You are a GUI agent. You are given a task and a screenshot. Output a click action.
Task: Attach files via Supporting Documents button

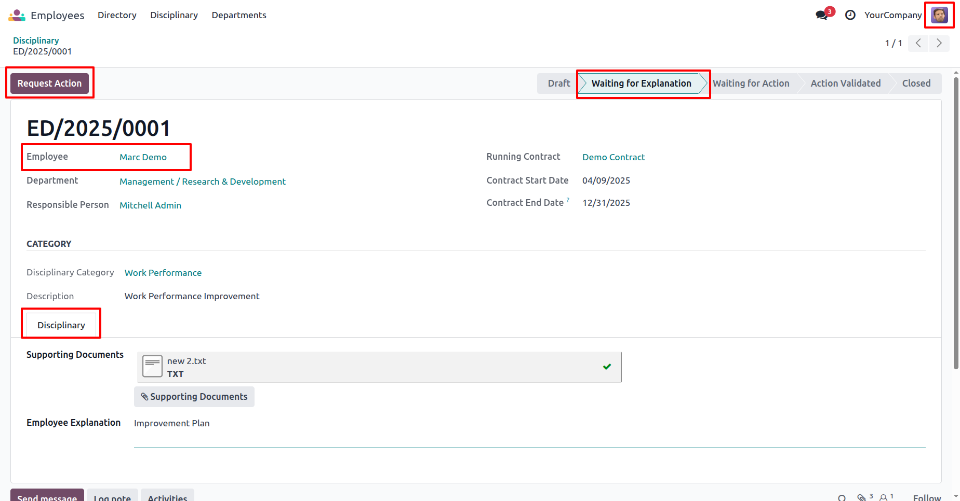coord(194,397)
